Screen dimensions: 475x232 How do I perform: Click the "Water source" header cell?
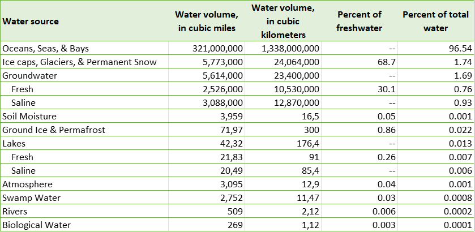(31, 22)
